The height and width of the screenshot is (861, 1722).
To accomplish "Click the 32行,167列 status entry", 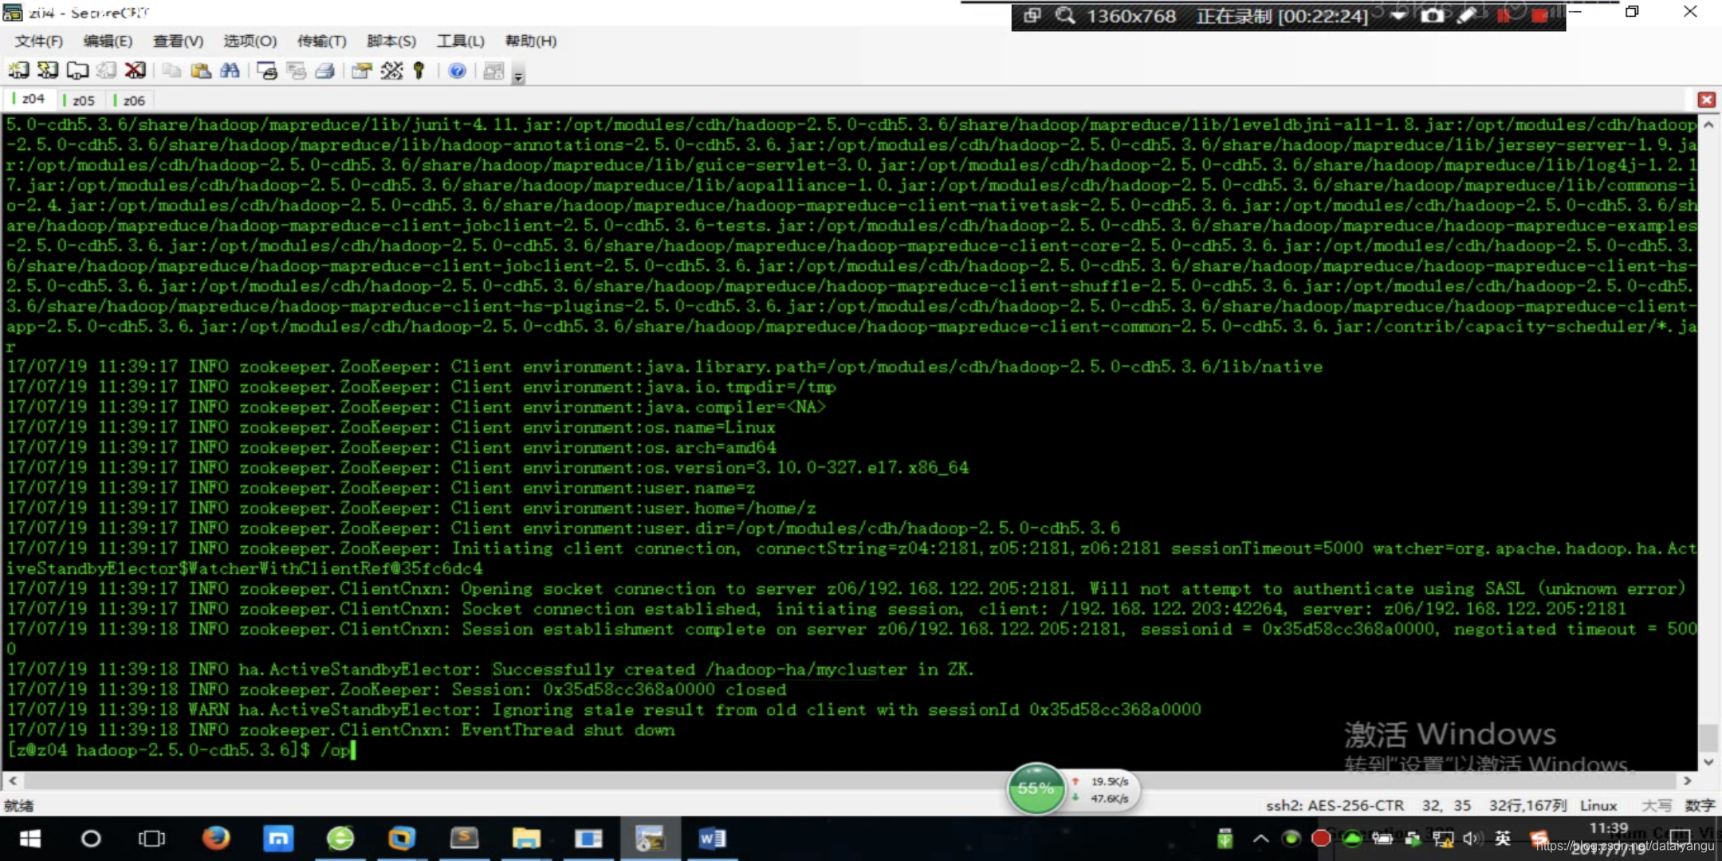I will (1527, 805).
